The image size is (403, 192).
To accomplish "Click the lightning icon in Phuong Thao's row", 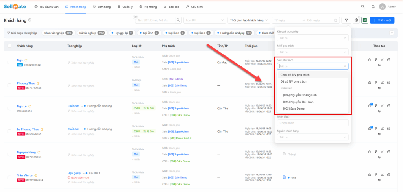I will point(376,83).
